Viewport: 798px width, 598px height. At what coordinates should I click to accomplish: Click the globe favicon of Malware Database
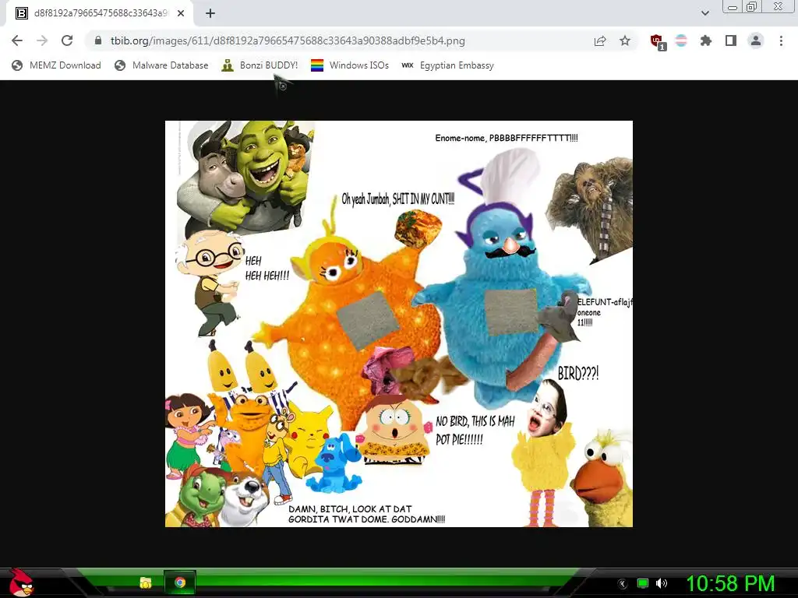tap(120, 65)
